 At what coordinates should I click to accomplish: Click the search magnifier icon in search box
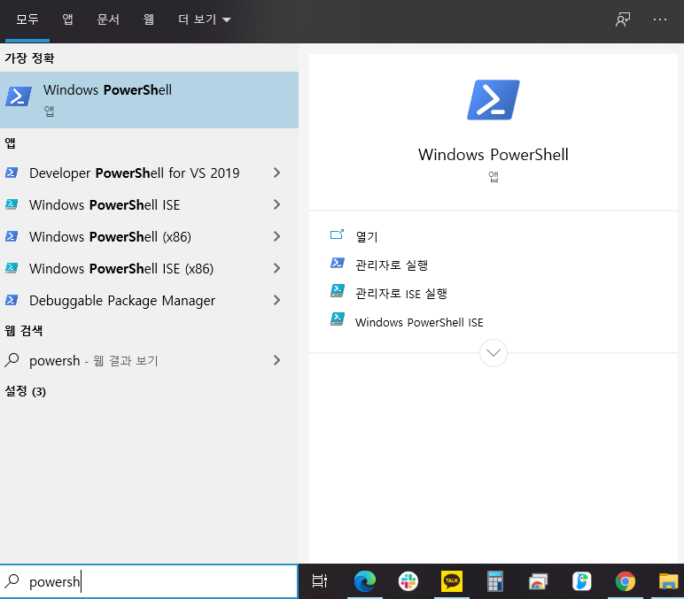tap(12, 580)
